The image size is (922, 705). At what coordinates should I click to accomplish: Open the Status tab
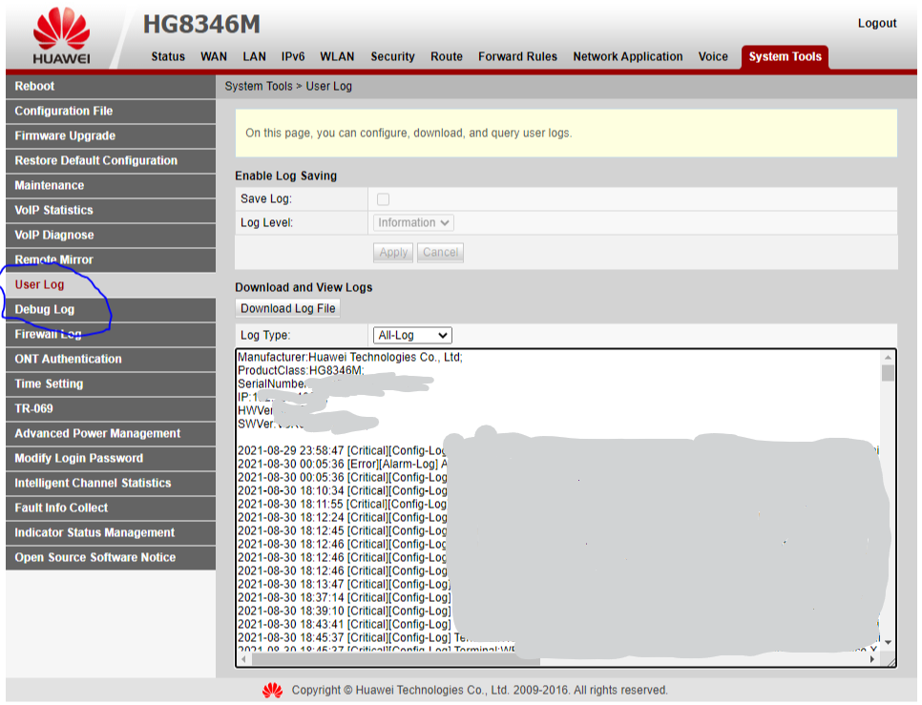tap(168, 56)
